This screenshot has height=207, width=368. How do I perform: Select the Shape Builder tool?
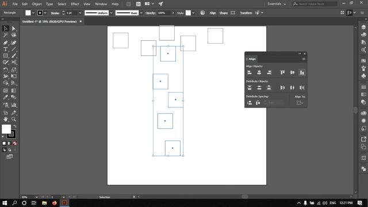(5, 83)
